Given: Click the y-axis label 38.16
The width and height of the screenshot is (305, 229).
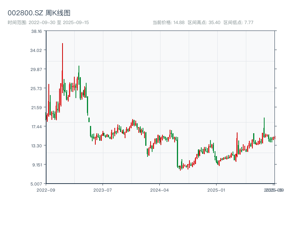Looking at the screenshot, I should click(37, 31).
